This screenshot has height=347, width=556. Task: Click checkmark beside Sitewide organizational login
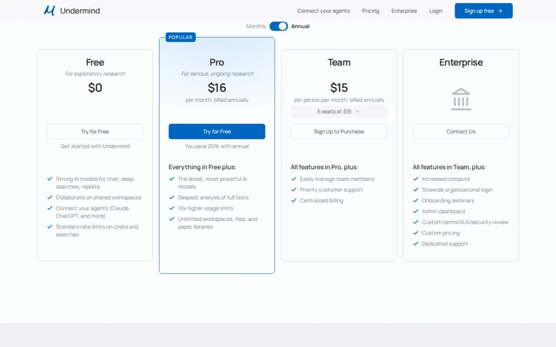tap(415, 189)
